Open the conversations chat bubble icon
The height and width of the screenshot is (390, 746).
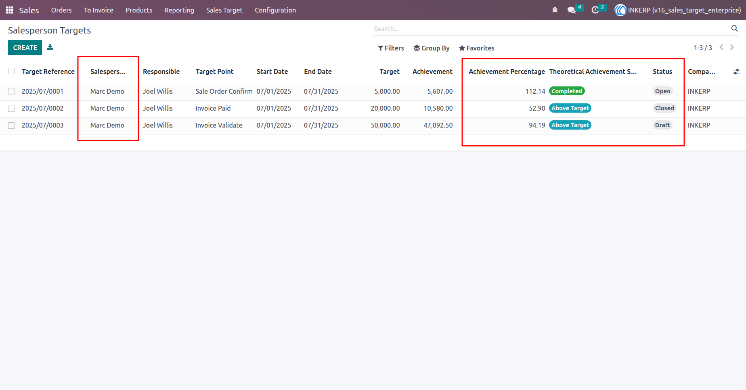coord(572,10)
